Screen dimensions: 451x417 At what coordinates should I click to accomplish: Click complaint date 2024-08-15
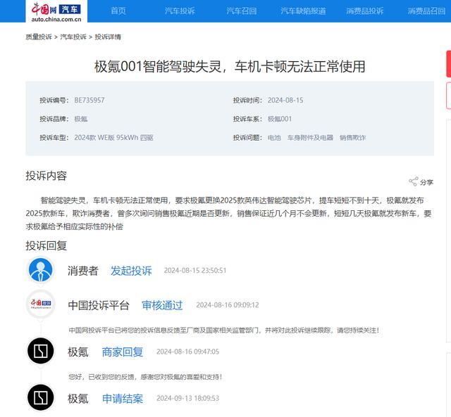point(285,100)
